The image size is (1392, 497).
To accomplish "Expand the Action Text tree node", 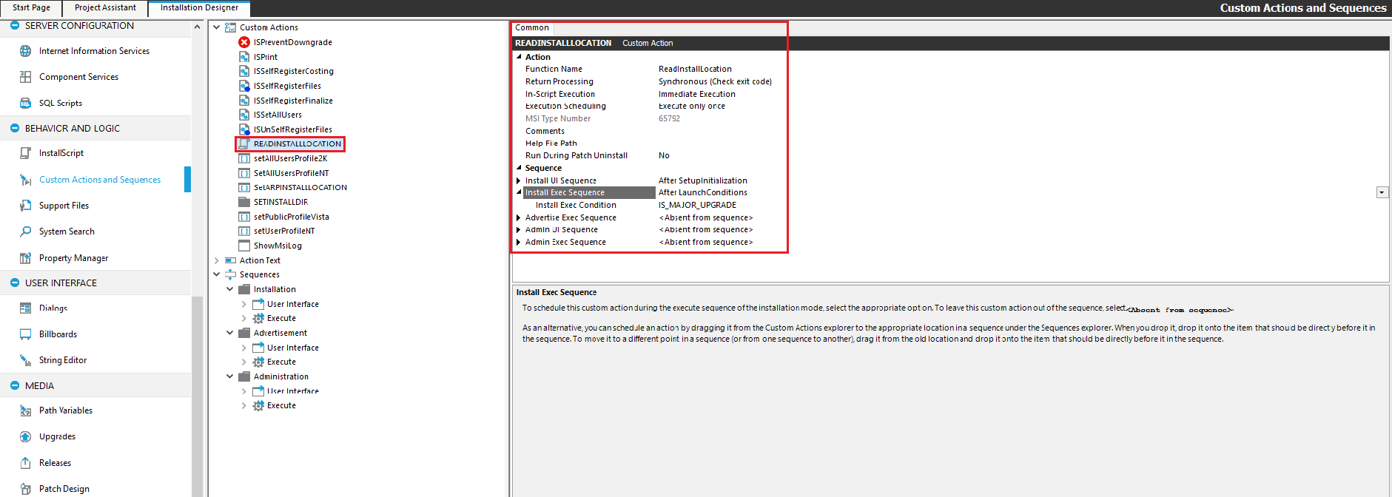I will [217, 260].
